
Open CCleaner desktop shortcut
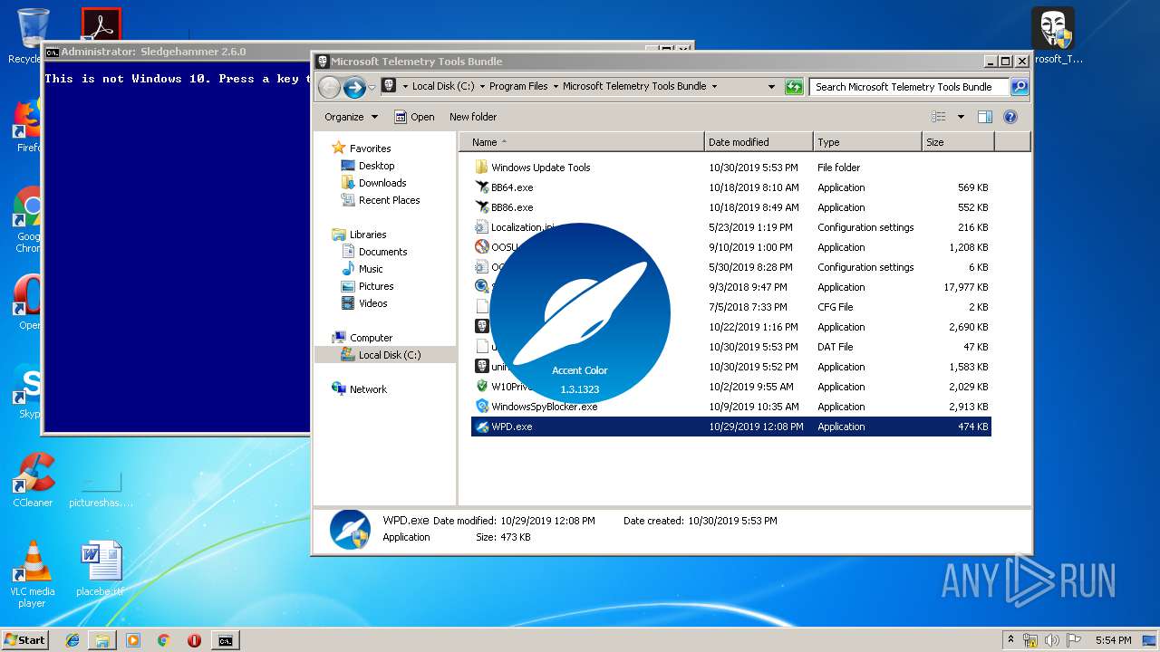tap(33, 481)
